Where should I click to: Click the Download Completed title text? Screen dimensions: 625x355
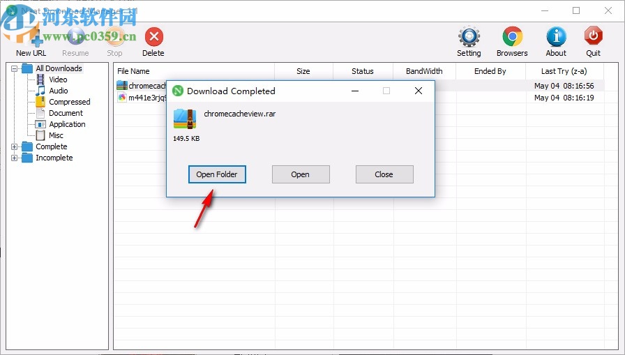tap(231, 91)
